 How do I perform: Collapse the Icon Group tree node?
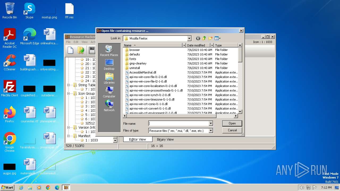click(68, 94)
